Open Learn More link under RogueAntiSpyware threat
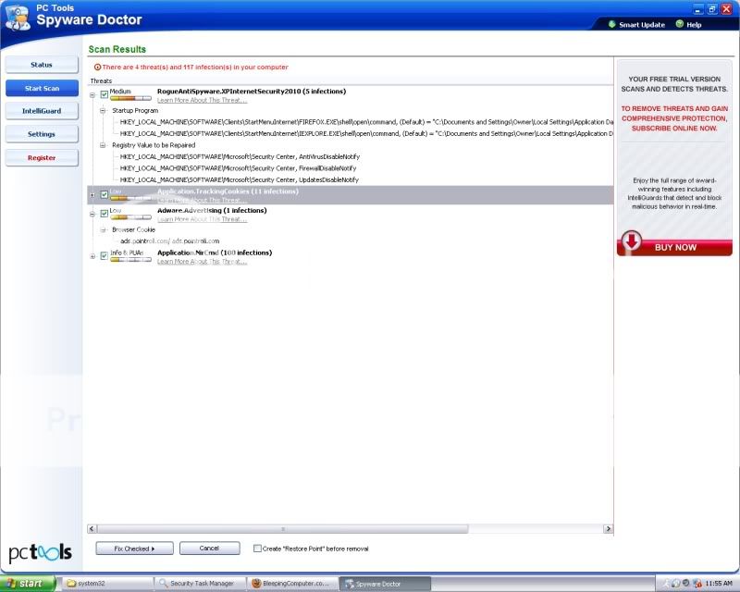 tap(202, 100)
